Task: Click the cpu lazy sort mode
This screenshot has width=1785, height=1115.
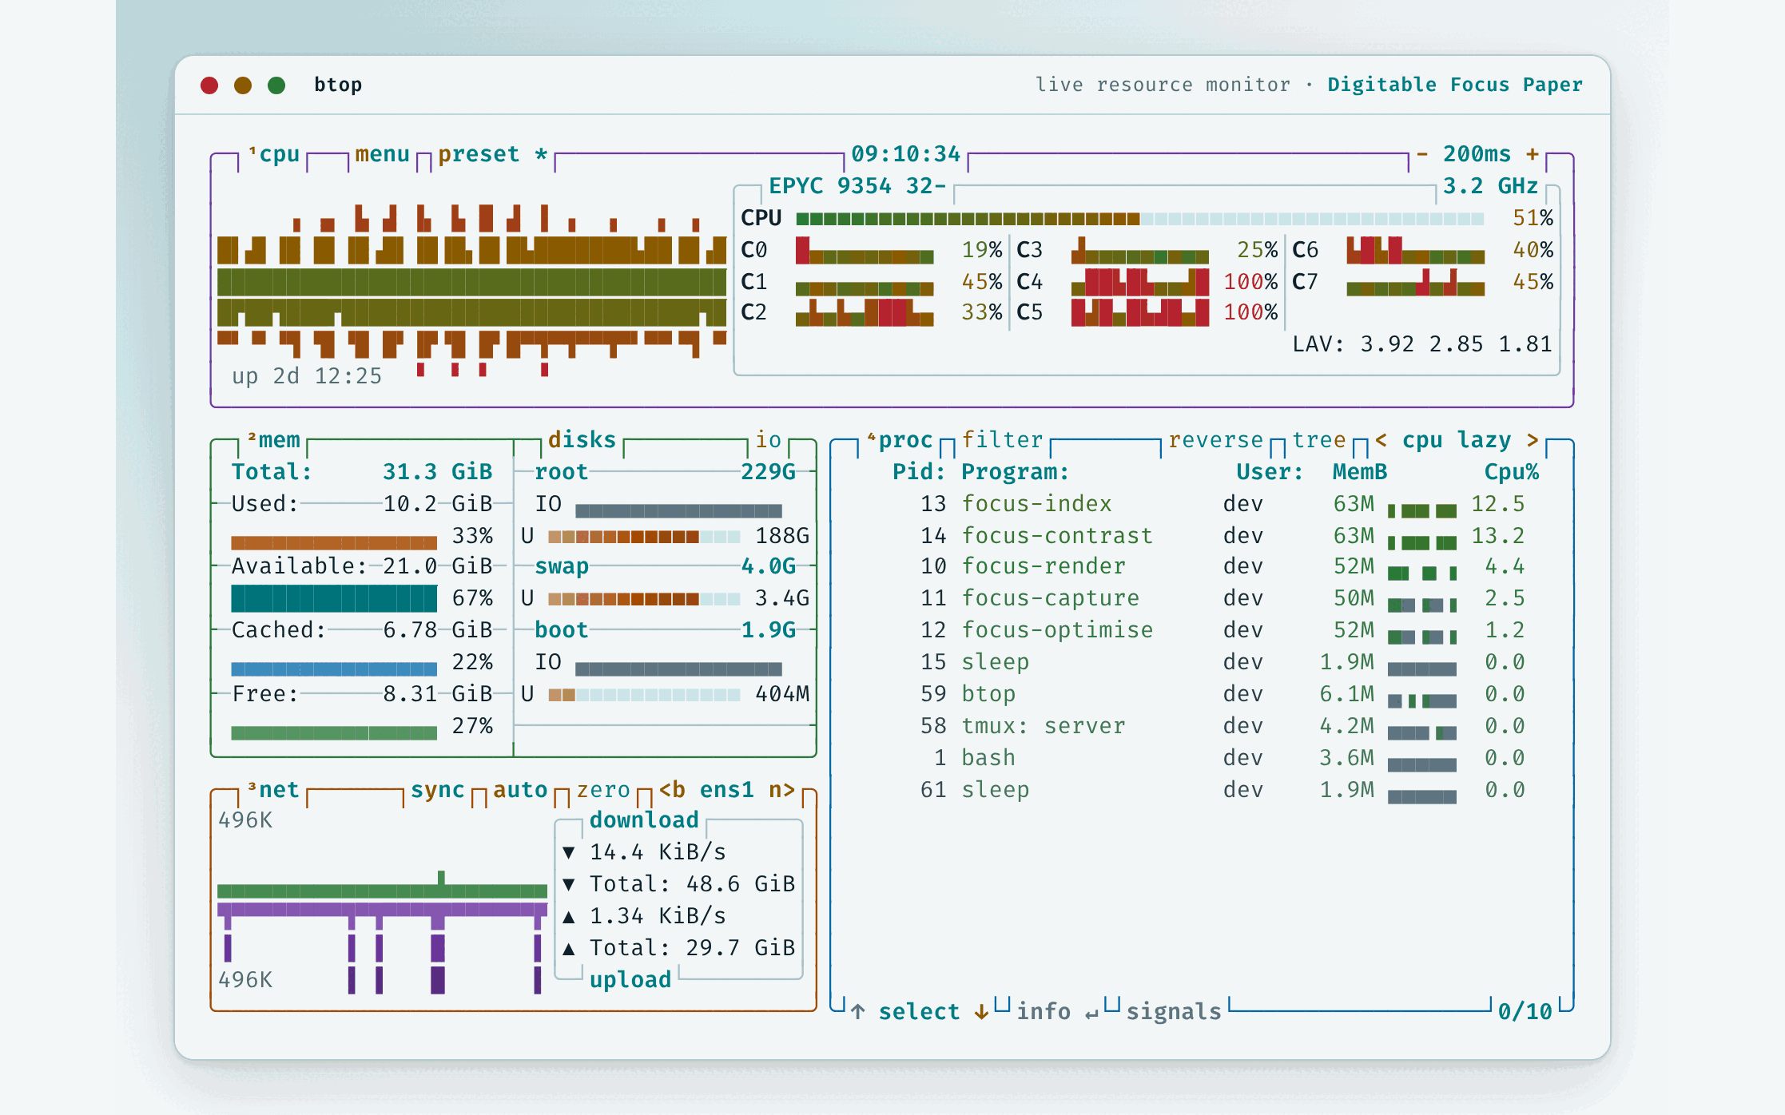Action: tap(1456, 440)
